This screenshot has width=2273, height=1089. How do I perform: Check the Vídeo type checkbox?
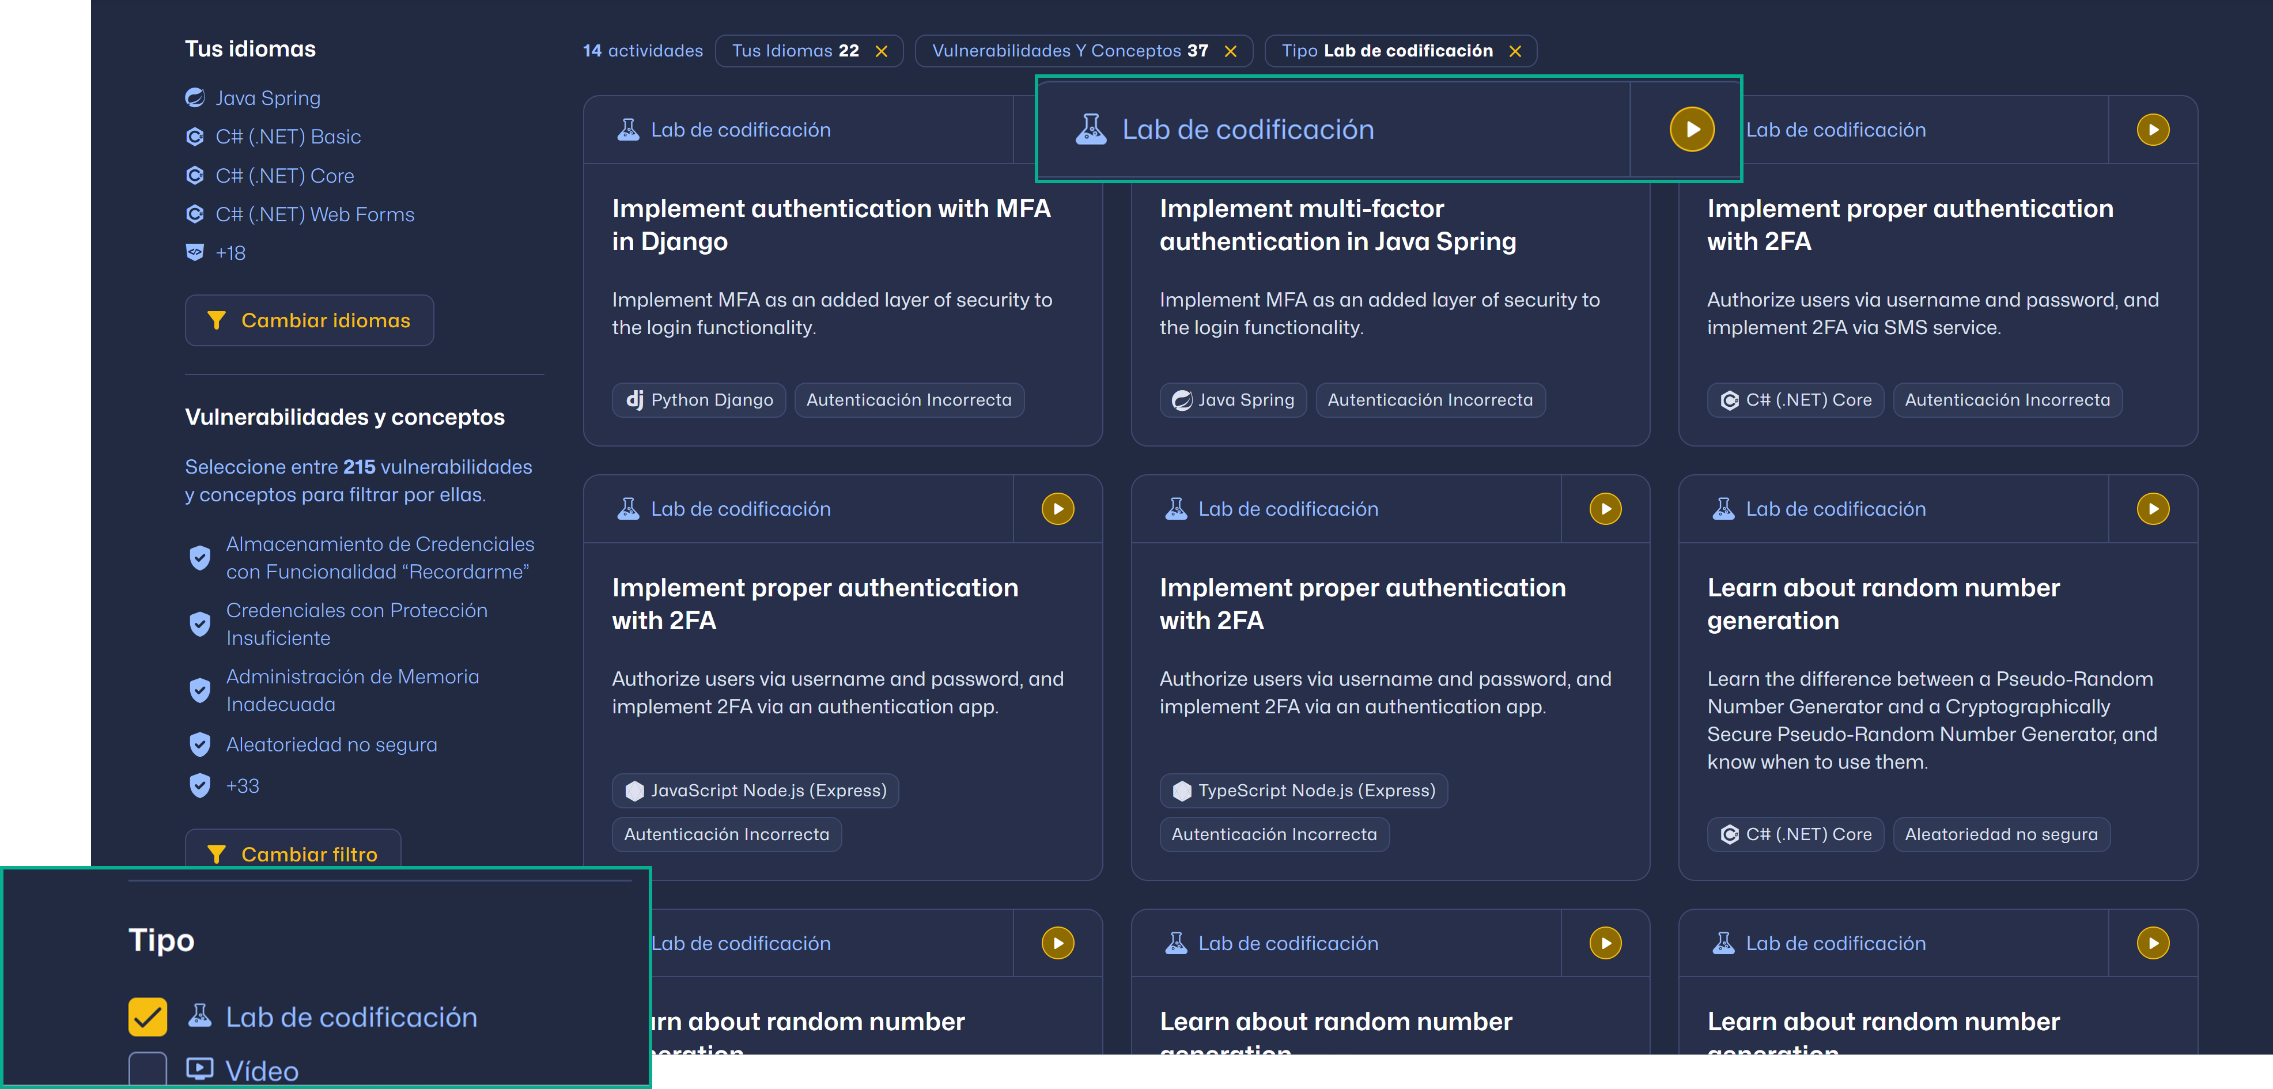148,1069
